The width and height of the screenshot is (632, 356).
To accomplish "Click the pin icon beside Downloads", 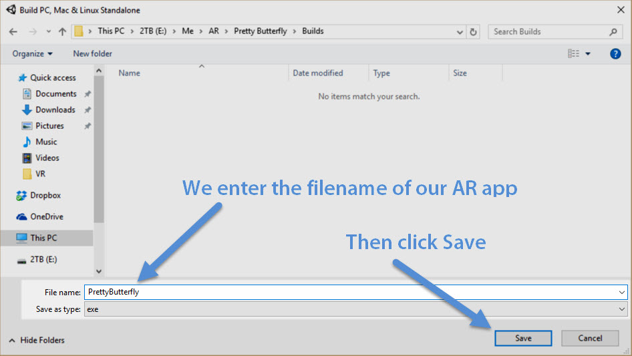I will click(88, 110).
